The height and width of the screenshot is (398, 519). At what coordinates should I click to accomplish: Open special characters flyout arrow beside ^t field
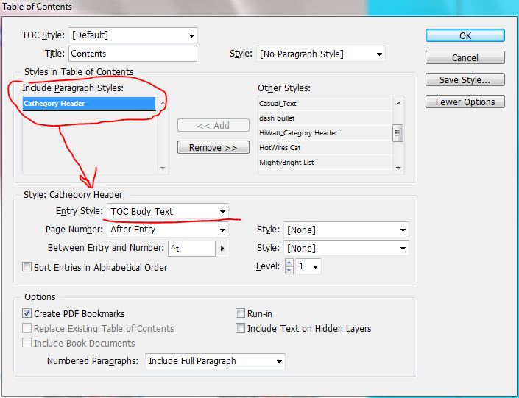tap(222, 248)
